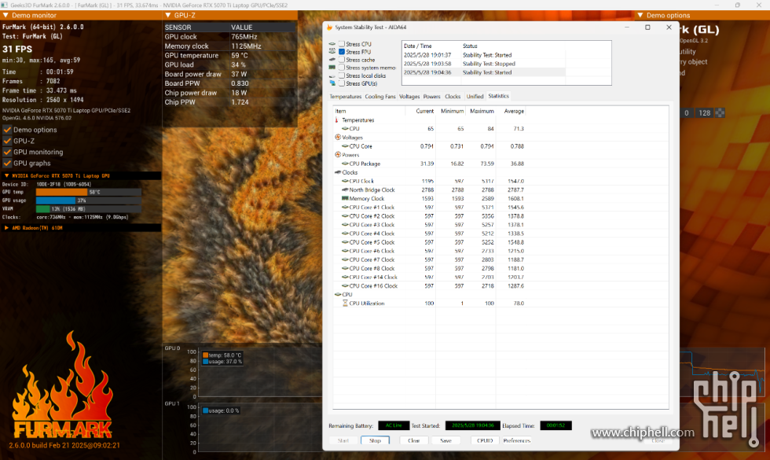
Task: Open the Cooling Fans tab
Action: 380,96
